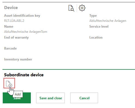
Task: Cancel the device editing
Action: (84, 98)
